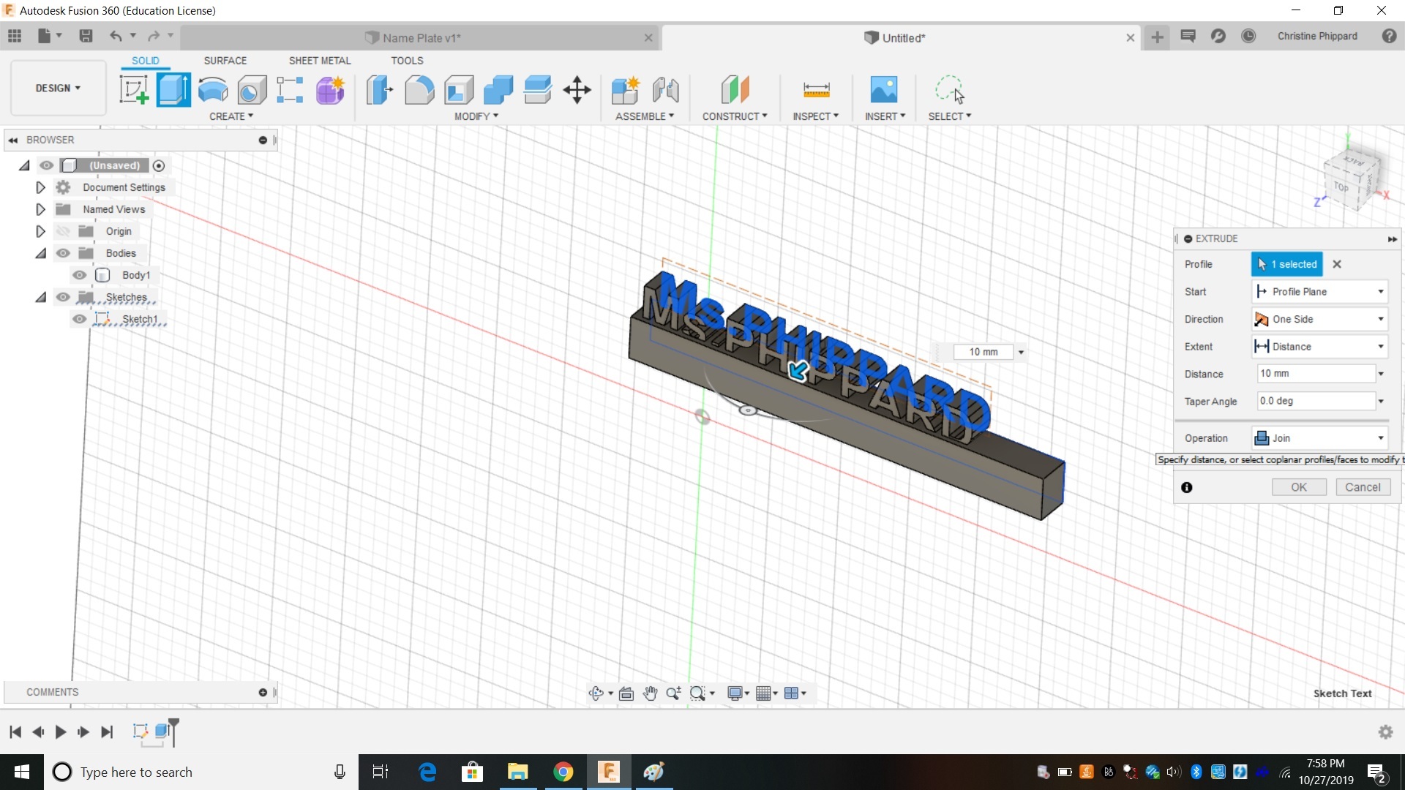1405x790 pixels.
Task: Select the Fillet tool in Modify
Action: pyautogui.click(x=419, y=90)
